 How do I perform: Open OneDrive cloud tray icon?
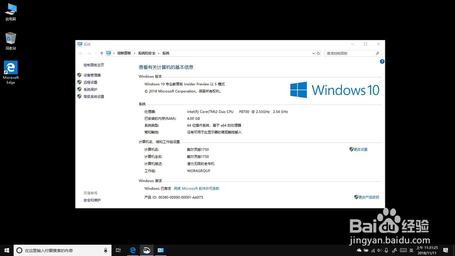click(x=359, y=250)
